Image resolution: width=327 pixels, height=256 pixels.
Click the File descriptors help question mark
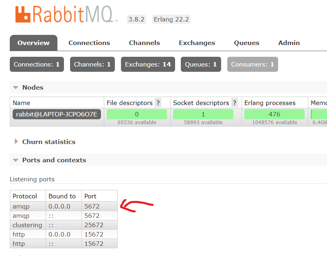(x=158, y=103)
